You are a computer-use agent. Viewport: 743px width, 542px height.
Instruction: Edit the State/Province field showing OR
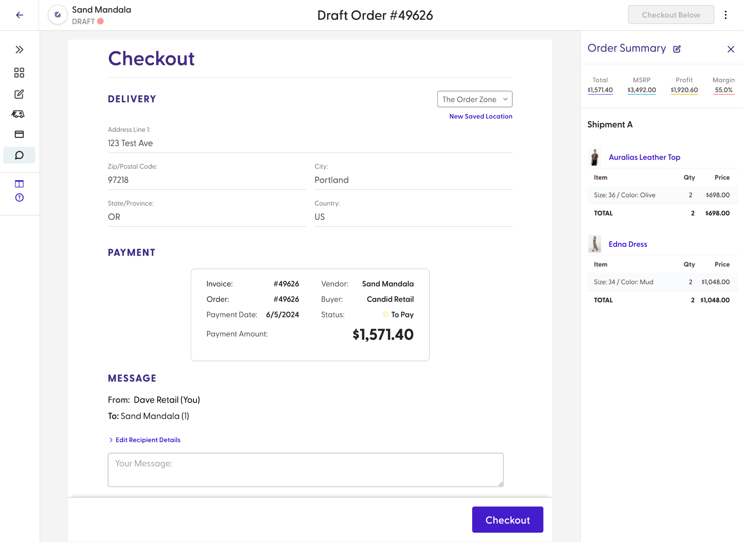[207, 217]
